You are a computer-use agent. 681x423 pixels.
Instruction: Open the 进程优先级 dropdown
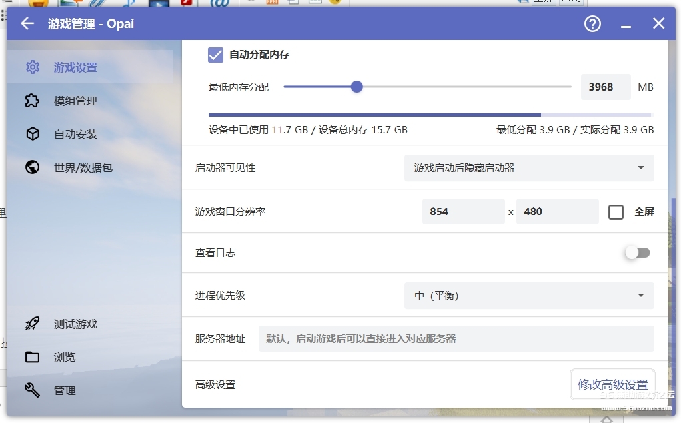[x=529, y=296]
